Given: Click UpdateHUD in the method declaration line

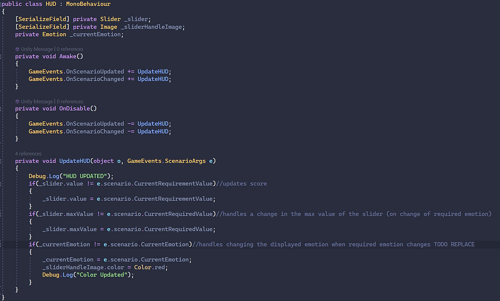Looking at the screenshot, I should pyautogui.click(x=74, y=161).
